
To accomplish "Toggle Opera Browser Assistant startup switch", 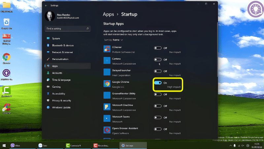I will (158, 129).
